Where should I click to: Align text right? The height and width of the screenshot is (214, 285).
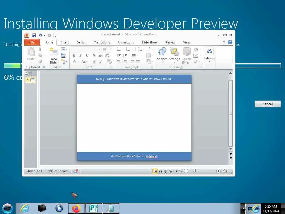point(132,62)
